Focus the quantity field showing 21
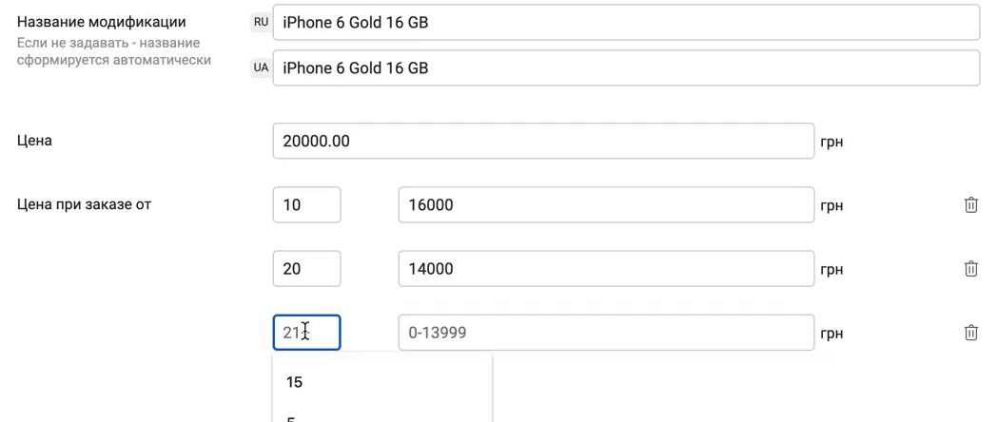The height and width of the screenshot is (422, 997). coord(306,333)
